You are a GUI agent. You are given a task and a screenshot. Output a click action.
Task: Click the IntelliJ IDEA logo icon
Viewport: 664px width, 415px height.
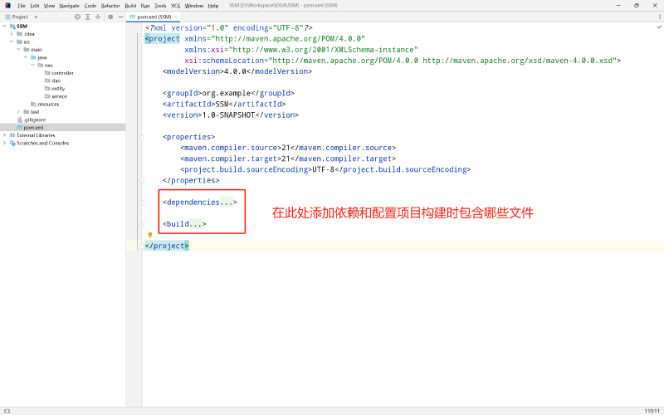pos(7,6)
